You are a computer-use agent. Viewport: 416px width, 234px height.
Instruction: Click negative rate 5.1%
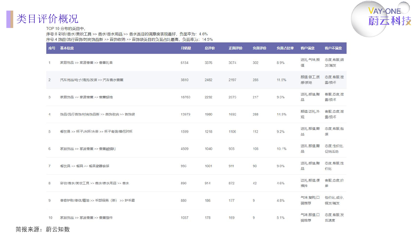tap(281, 218)
